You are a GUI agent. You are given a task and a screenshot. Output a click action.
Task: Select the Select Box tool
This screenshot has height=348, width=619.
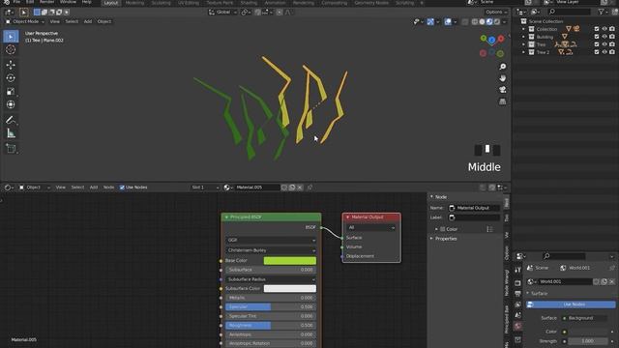point(11,37)
